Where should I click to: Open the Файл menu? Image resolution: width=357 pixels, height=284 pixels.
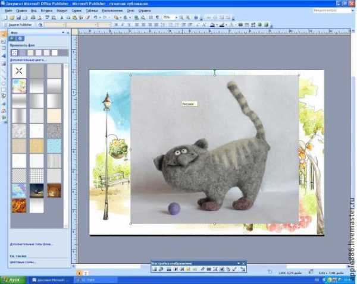tap(8, 11)
